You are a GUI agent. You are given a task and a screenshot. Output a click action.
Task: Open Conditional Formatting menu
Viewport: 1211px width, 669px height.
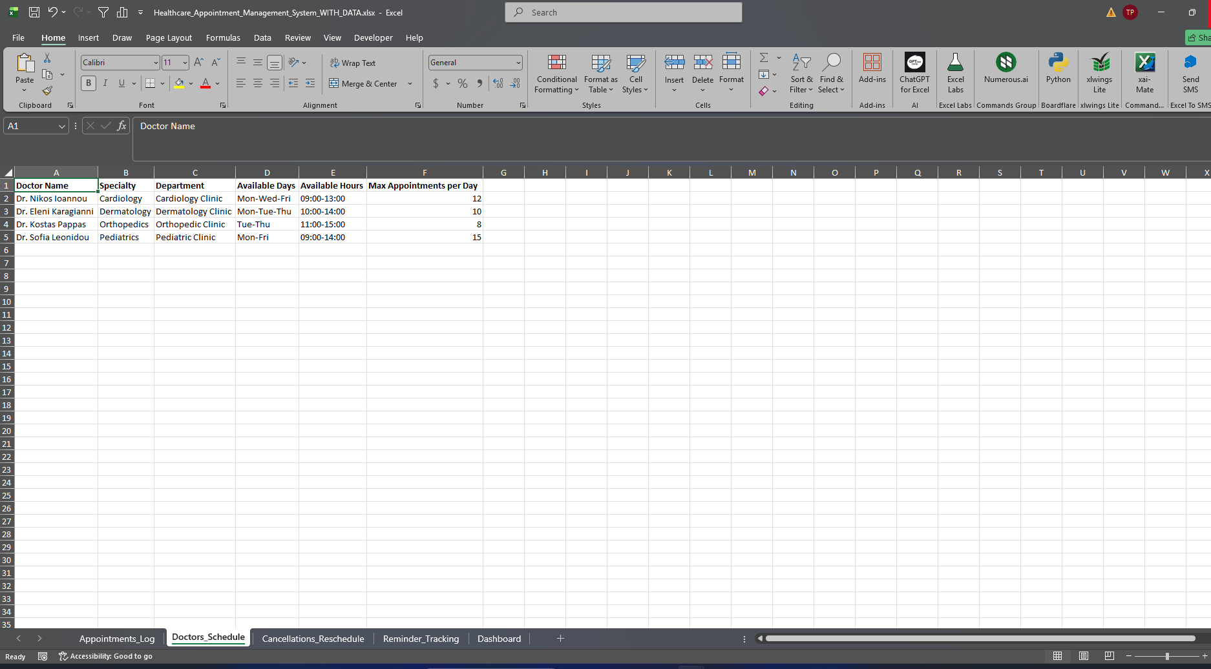click(x=556, y=74)
